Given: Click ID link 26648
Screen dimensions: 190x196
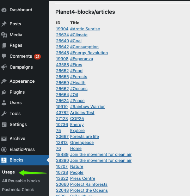Looking at the screenshot, I should [x=62, y=53].
